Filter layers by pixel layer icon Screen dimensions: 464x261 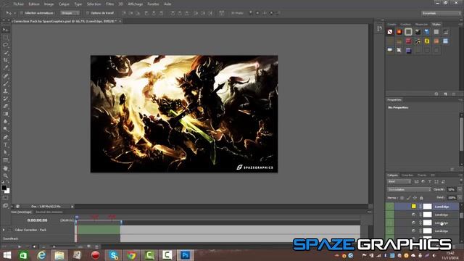click(x=416, y=181)
